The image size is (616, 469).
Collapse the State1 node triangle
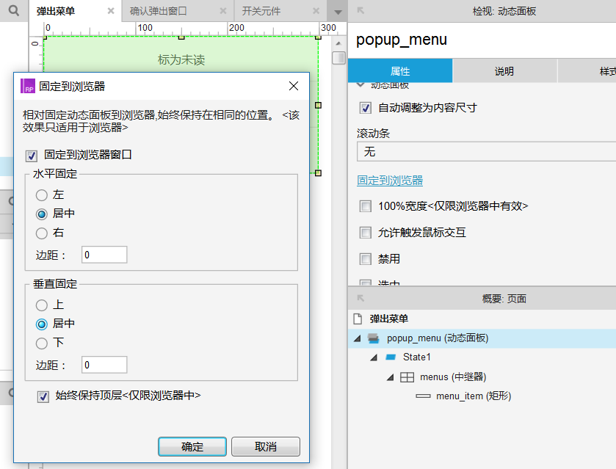(x=374, y=357)
